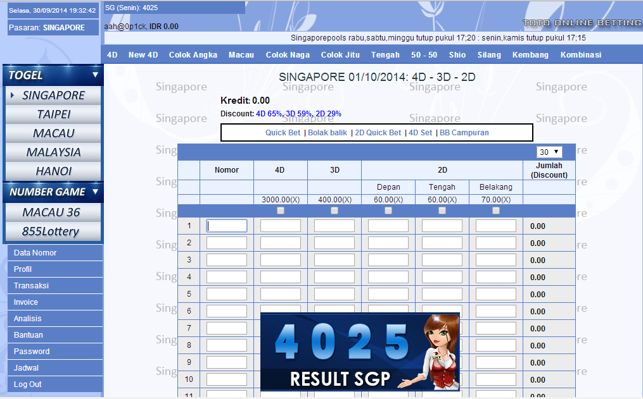Collapse the NUMBER GAME section arrow

click(x=95, y=192)
